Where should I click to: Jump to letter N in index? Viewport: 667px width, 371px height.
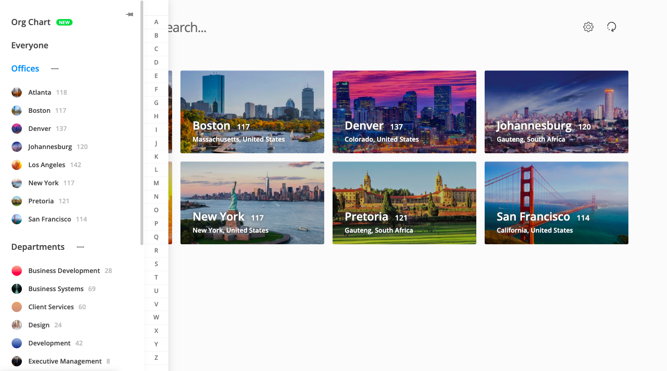[x=156, y=197]
